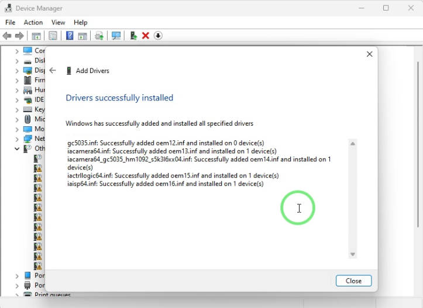Select the network adapters icon in tree
The width and height of the screenshot is (423, 308).
pos(27,139)
